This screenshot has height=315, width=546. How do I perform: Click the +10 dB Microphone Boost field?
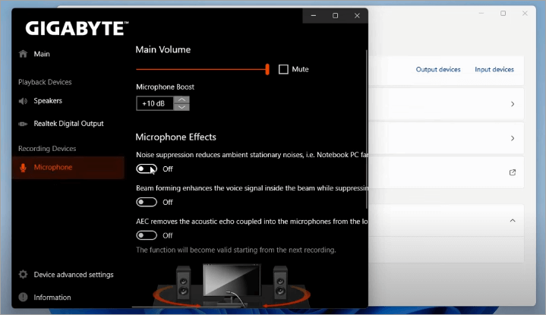(x=155, y=103)
